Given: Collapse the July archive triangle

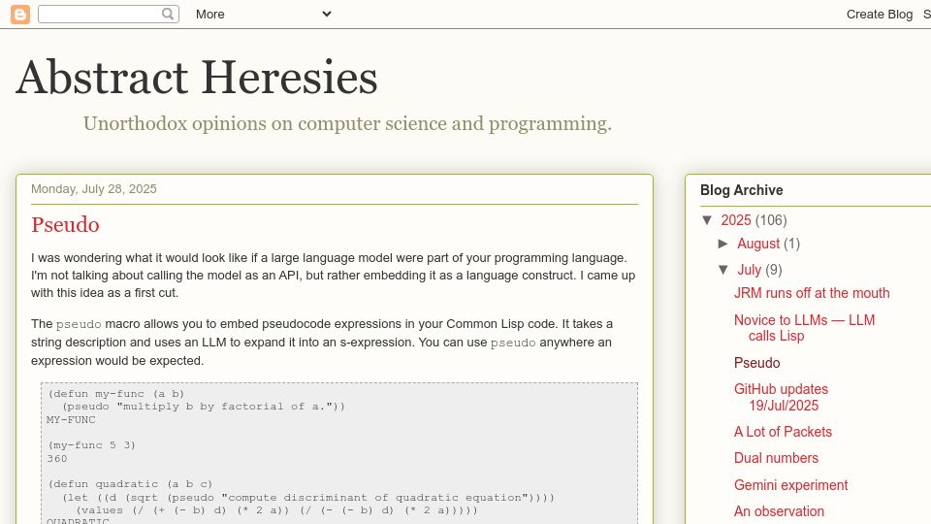Looking at the screenshot, I should click(723, 270).
